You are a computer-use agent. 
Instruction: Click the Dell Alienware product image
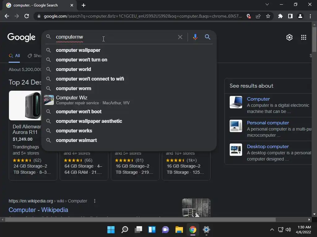tap(25, 106)
